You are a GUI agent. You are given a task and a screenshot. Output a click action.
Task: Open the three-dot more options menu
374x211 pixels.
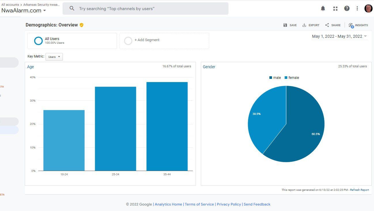point(357,8)
